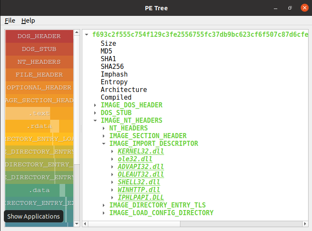Select the NT_HEADERS map region
This screenshot has width=312, height=231.
pos(39,62)
